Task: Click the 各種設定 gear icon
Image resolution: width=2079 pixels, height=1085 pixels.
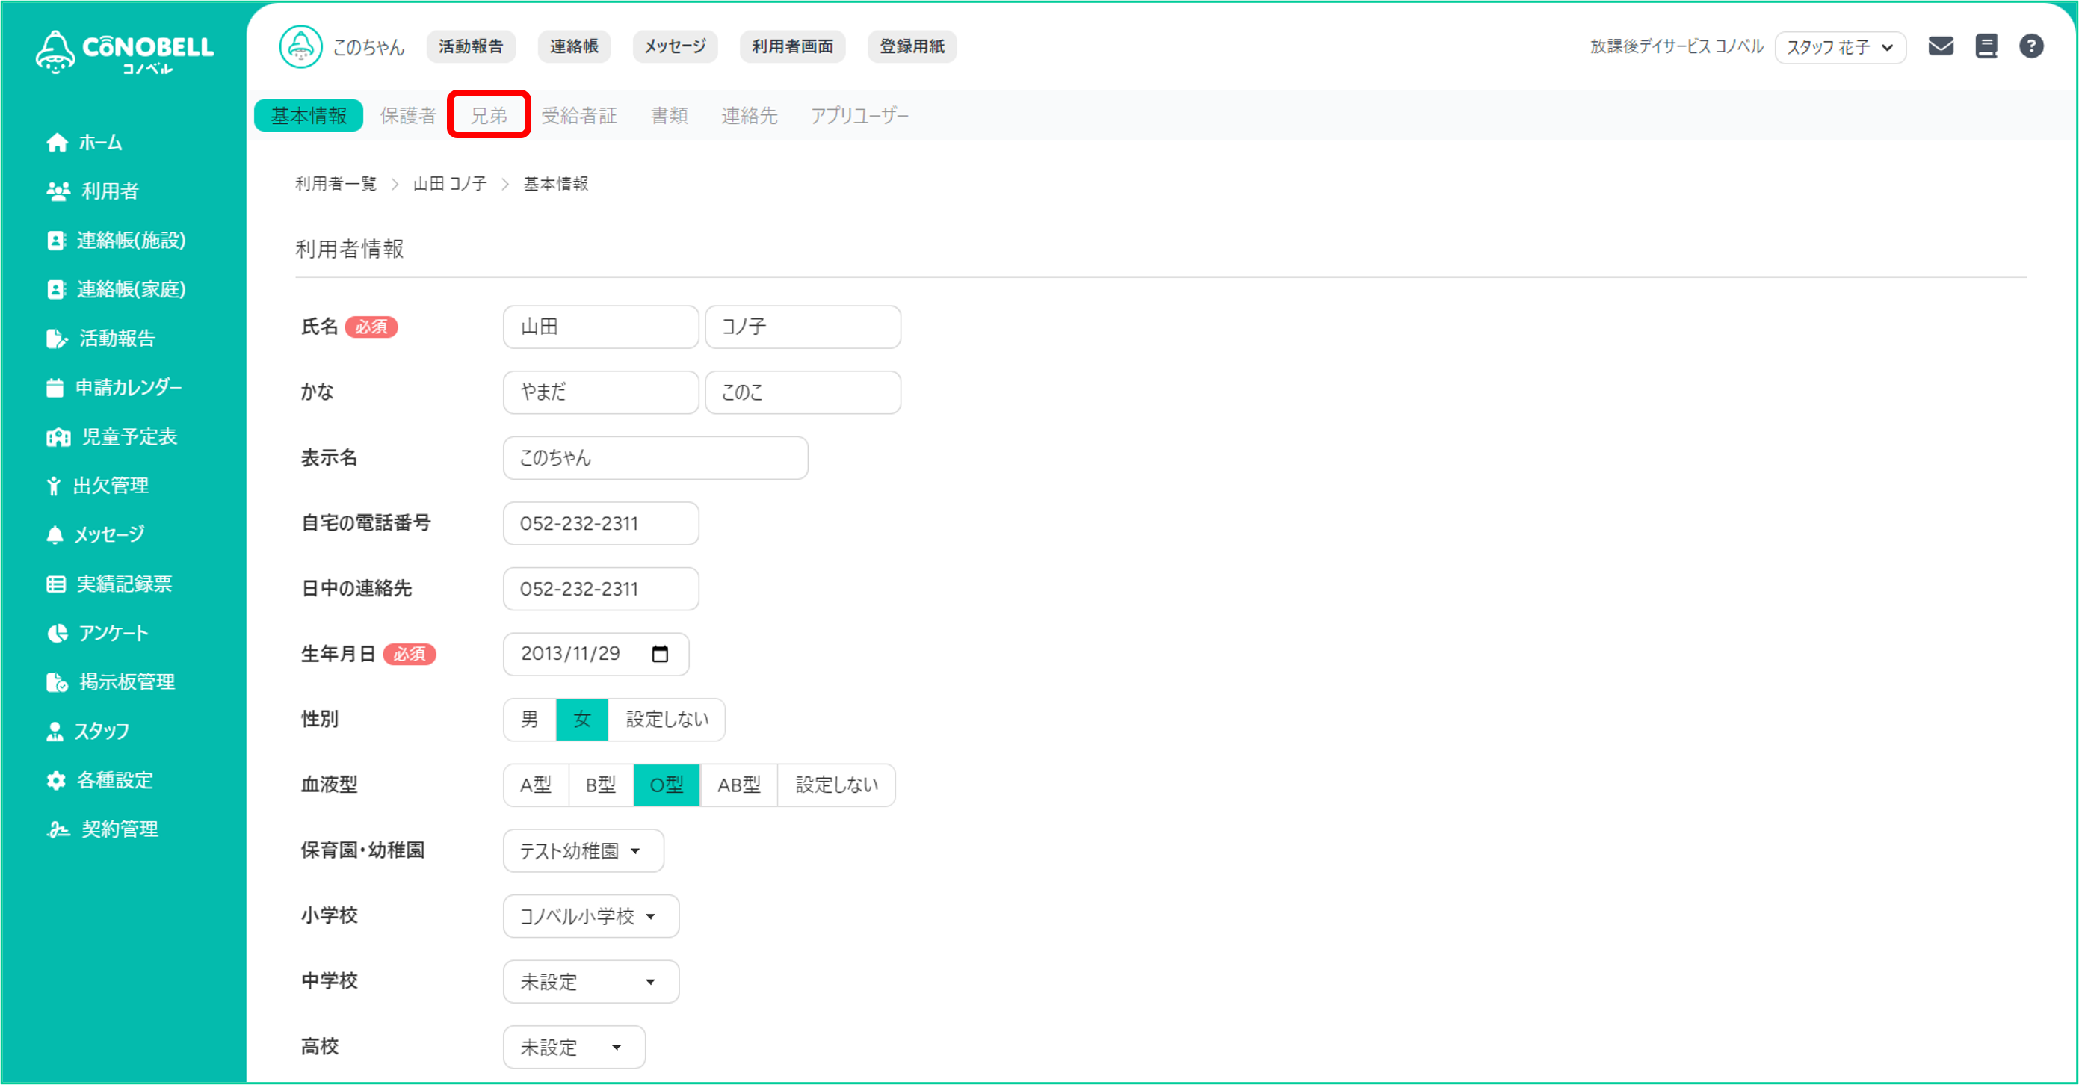Action: (x=56, y=781)
